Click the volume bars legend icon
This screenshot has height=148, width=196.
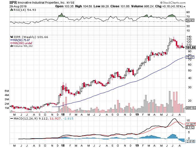point(11,46)
